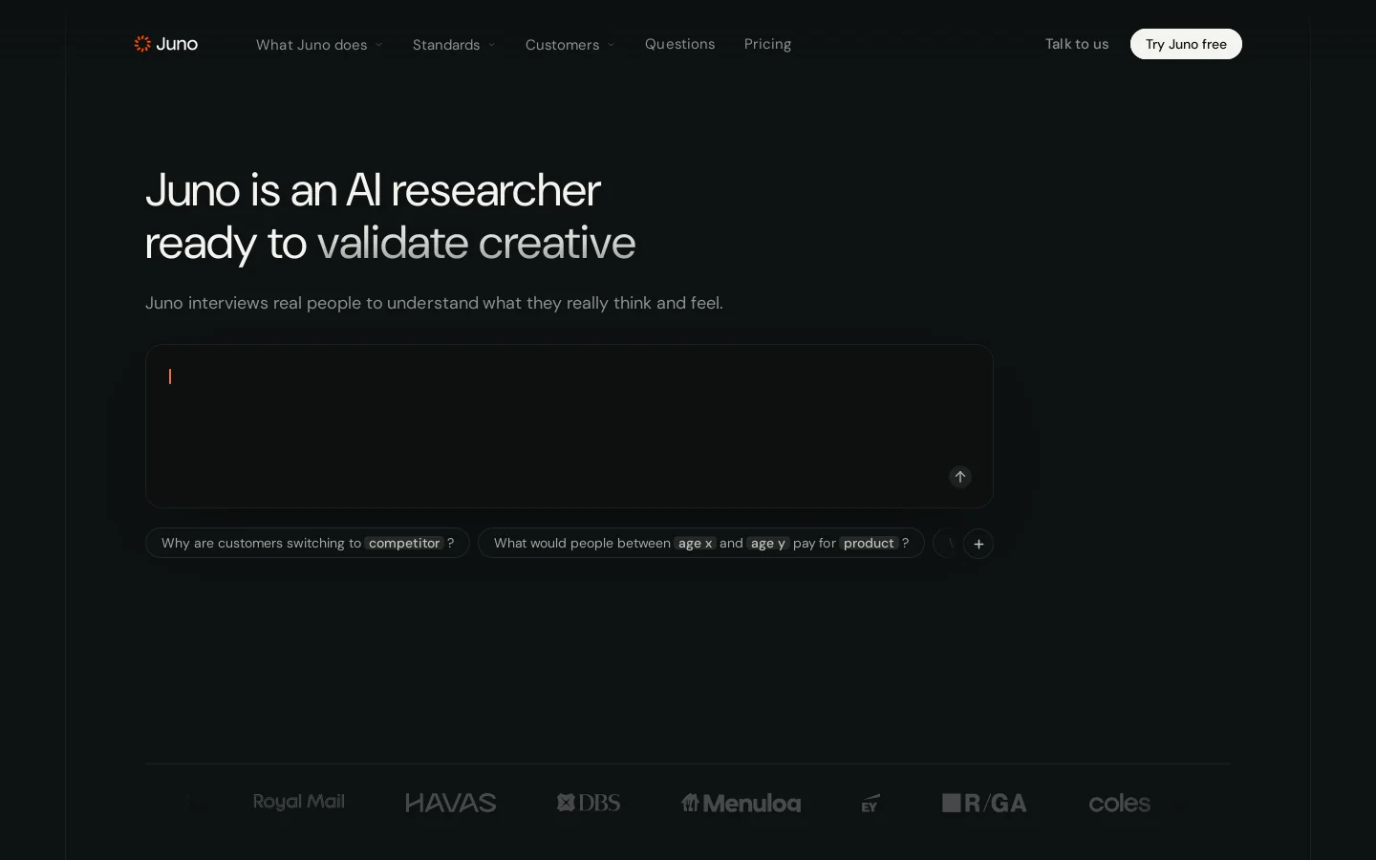1376x860 pixels.
Task: Click the Havas logo
Action: coord(451,803)
